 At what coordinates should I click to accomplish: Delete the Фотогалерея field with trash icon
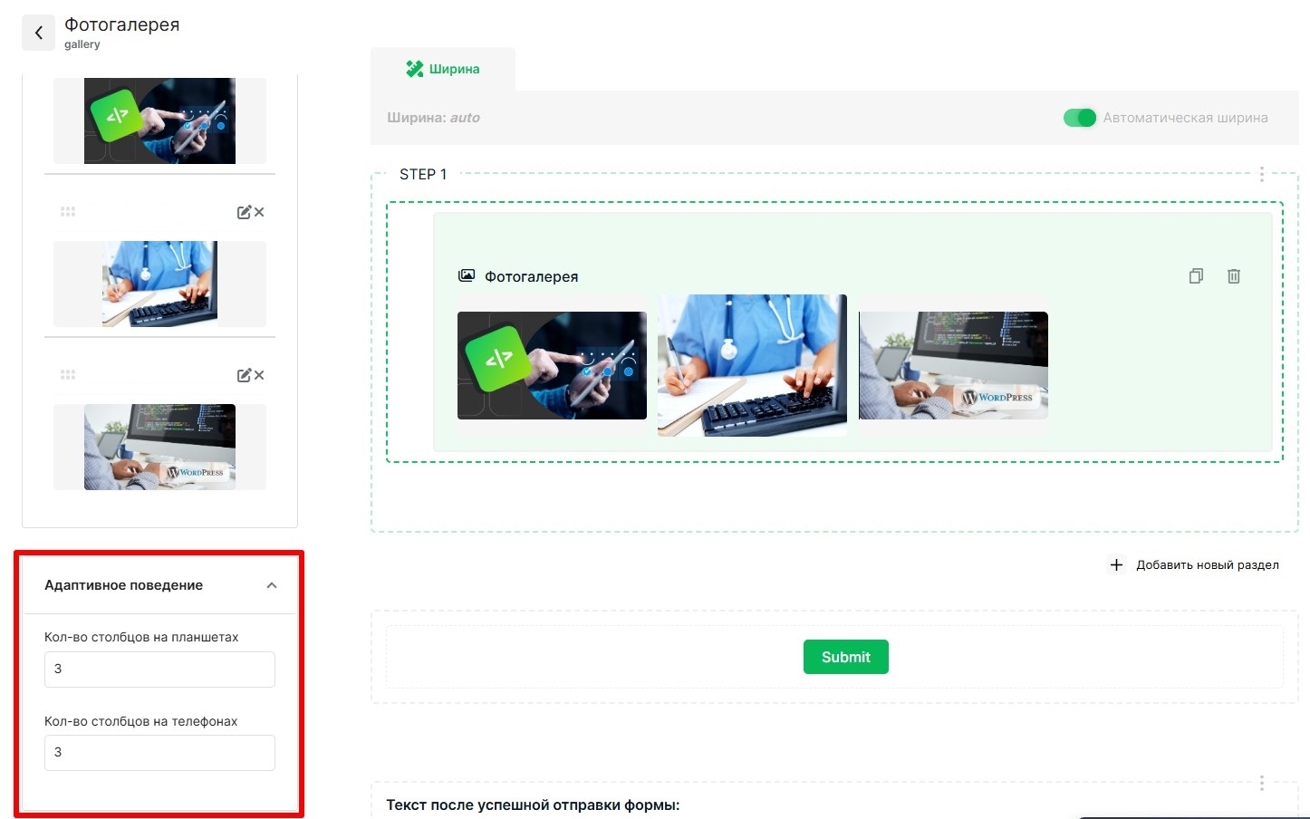coord(1233,276)
